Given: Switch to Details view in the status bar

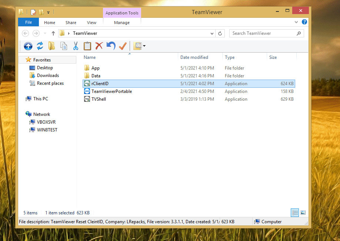Looking at the screenshot, I should pyautogui.click(x=295, y=212).
